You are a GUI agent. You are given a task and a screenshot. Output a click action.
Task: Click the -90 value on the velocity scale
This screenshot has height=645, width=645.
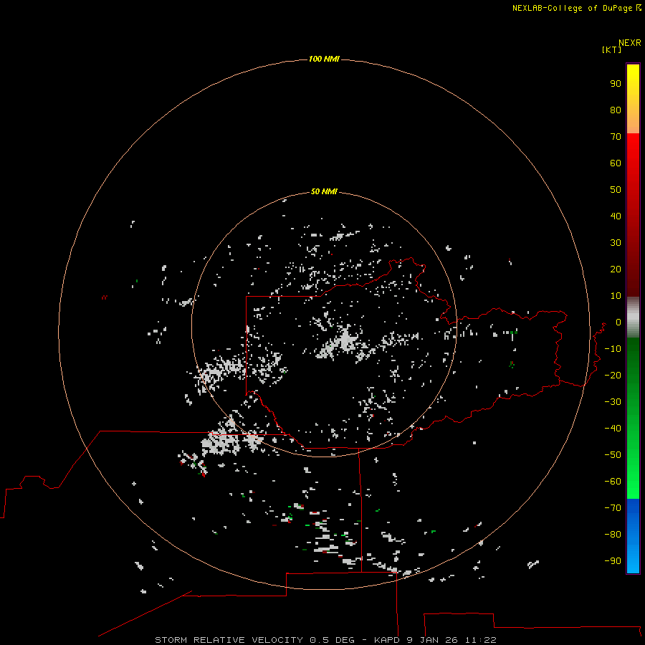pos(613,560)
